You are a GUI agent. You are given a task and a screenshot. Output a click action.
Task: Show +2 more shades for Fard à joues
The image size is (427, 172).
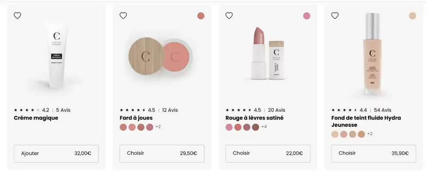tap(158, 127)
